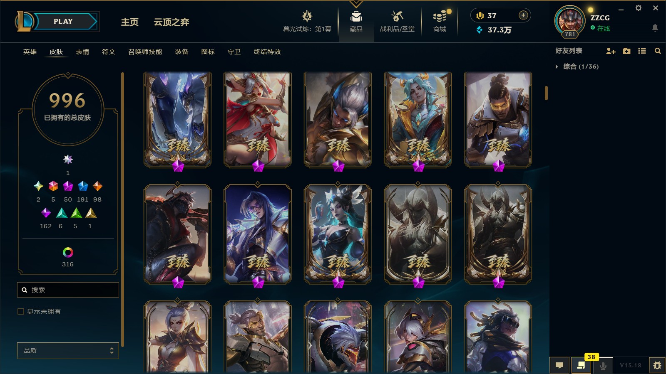
Task: Open the friends list search icon
Action: (658, 51)
